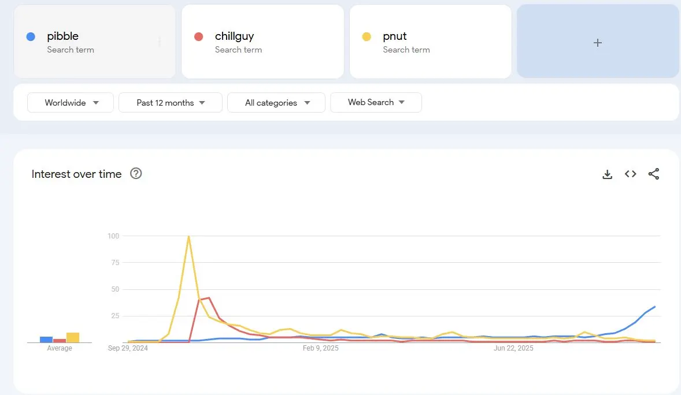Click the yellow pnut average bar
The height and width of the screenshot is (395, 681).
pos(73,338)
